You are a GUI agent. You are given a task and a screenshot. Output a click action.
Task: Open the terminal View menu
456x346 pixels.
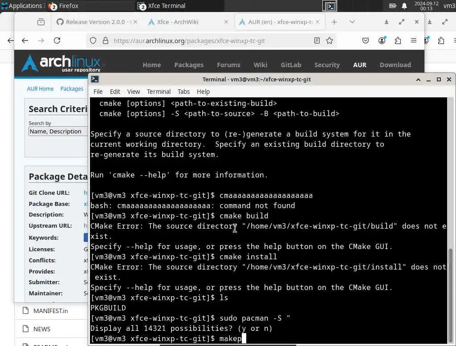(x=134, y=92)
